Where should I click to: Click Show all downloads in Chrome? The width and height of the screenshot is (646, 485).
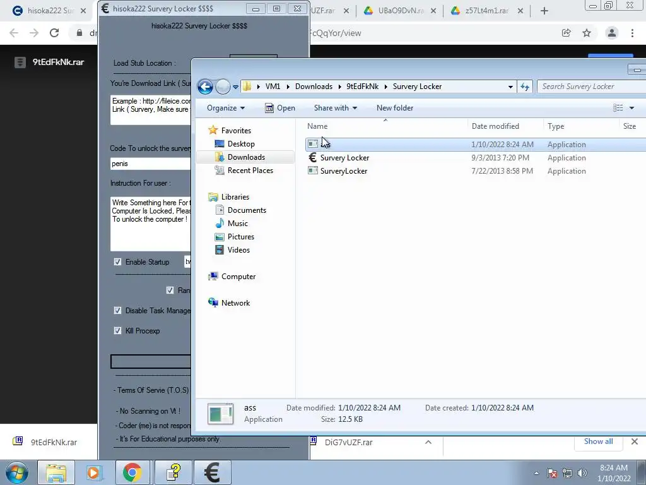(x=598, y=441)
